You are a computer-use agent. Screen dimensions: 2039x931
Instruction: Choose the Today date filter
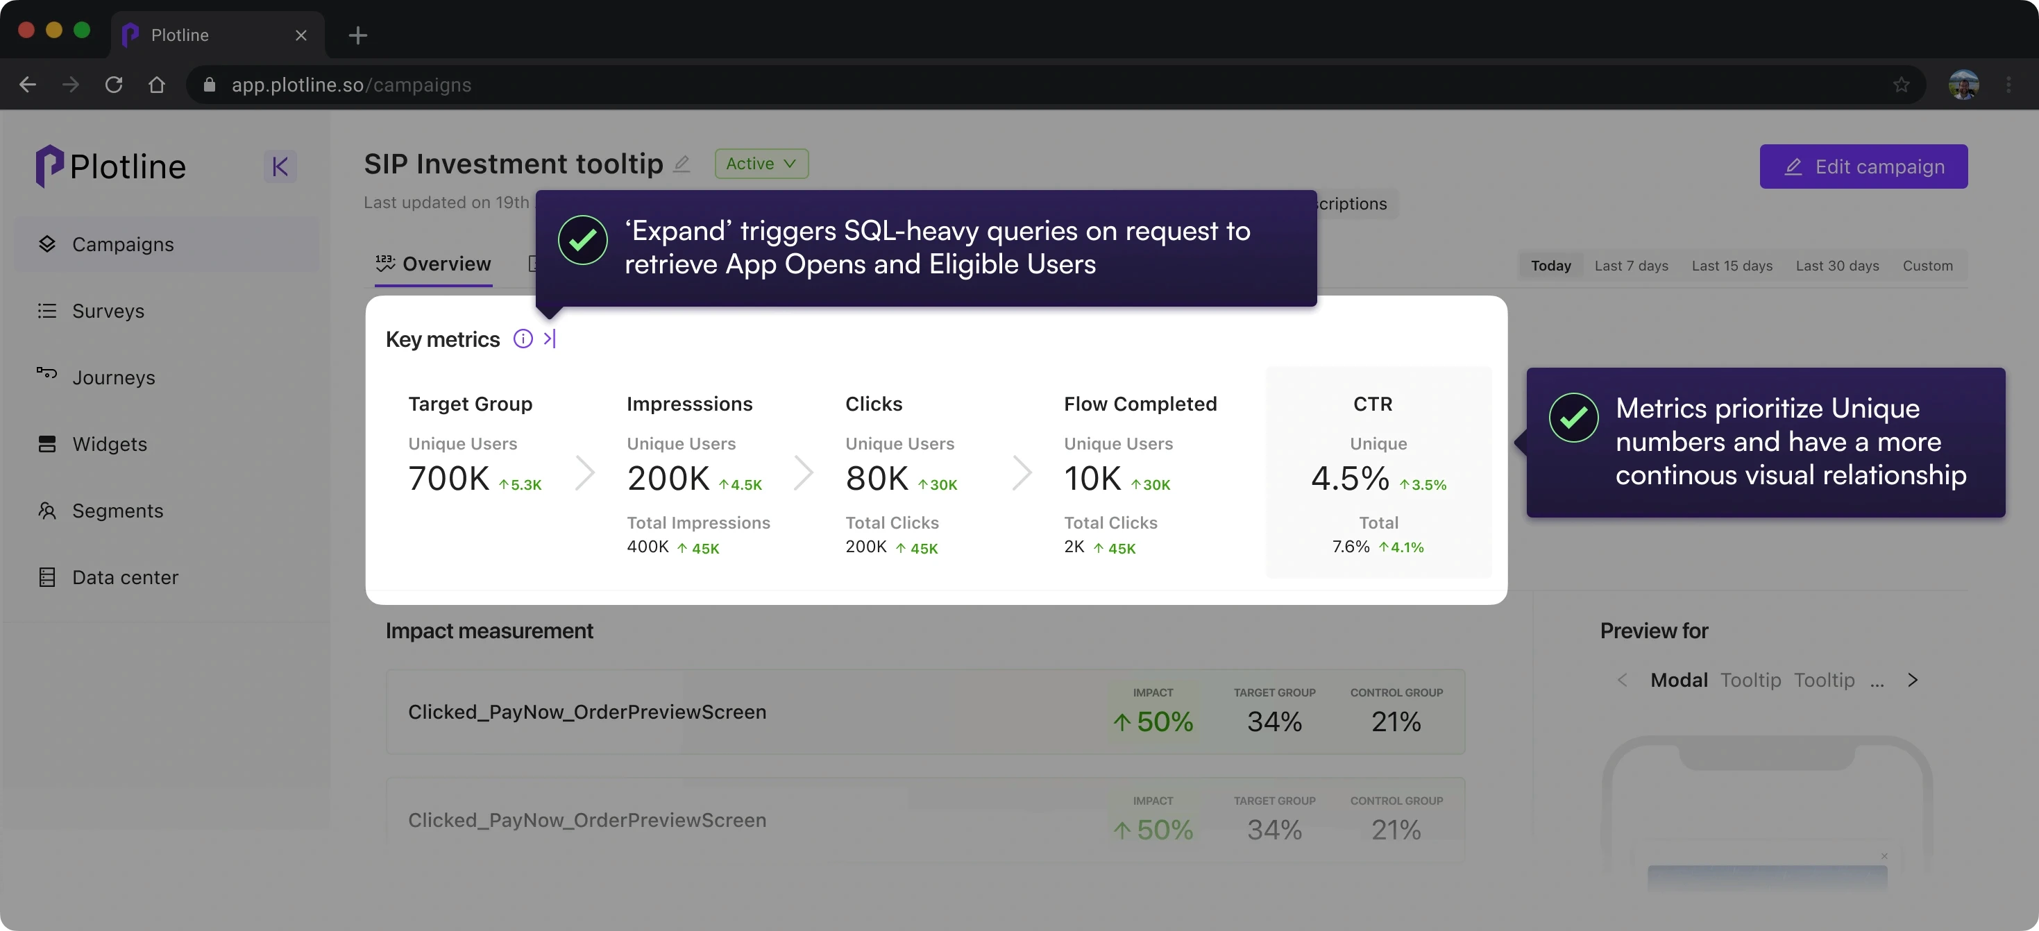(x=1550, y=266)
